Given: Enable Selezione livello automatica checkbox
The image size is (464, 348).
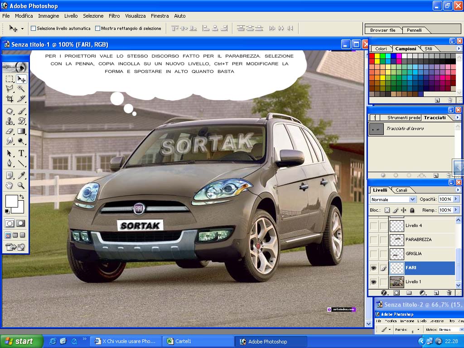Looking at the screenshot, I should point(34,29).
